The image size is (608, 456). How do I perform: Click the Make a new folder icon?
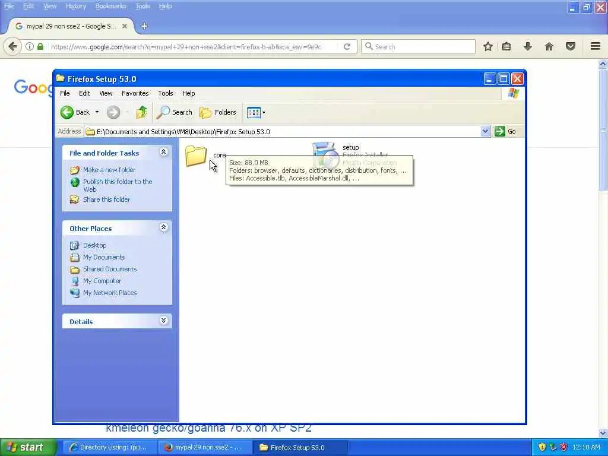(x=74, y=170)
